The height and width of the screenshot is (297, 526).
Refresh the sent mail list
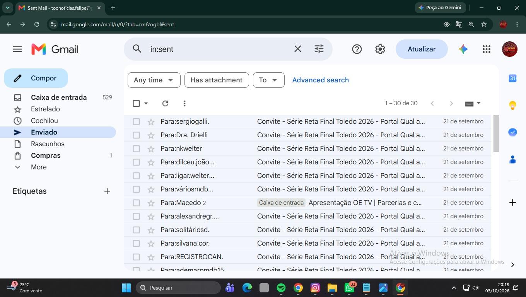[x=165, y=103]
